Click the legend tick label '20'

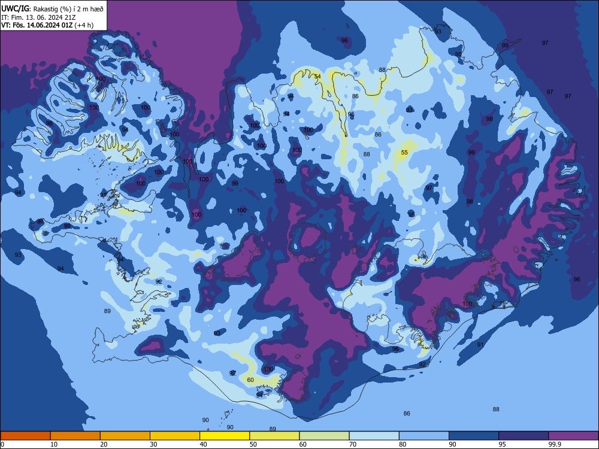104,444
